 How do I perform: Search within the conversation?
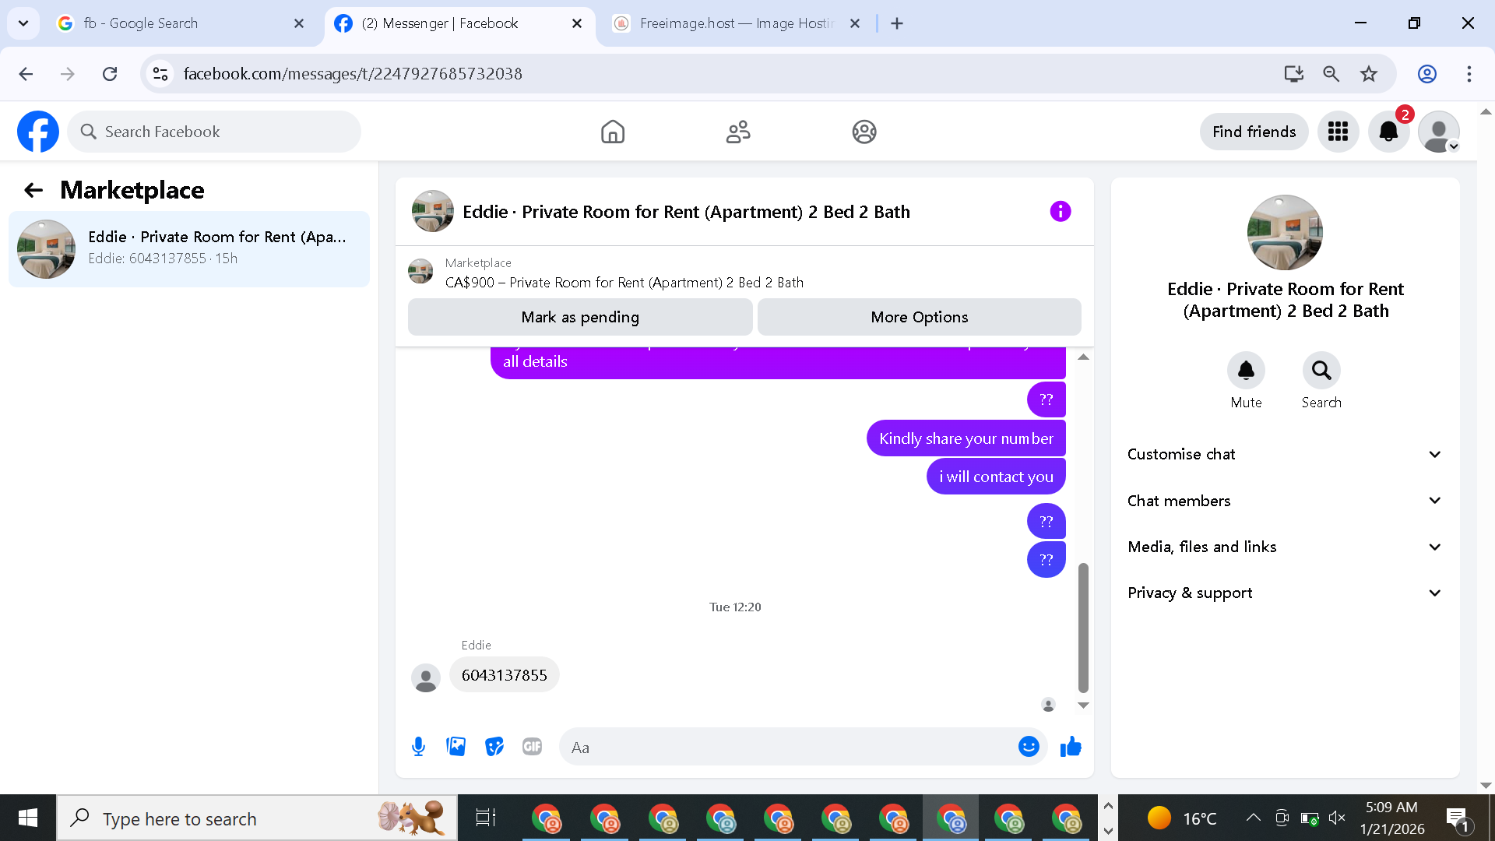coord(1321,371)
